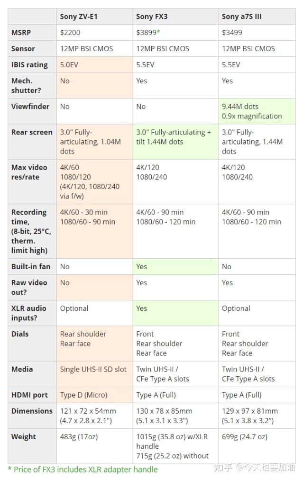Select the 483g (17oz) weight cell

click(79, 436)
